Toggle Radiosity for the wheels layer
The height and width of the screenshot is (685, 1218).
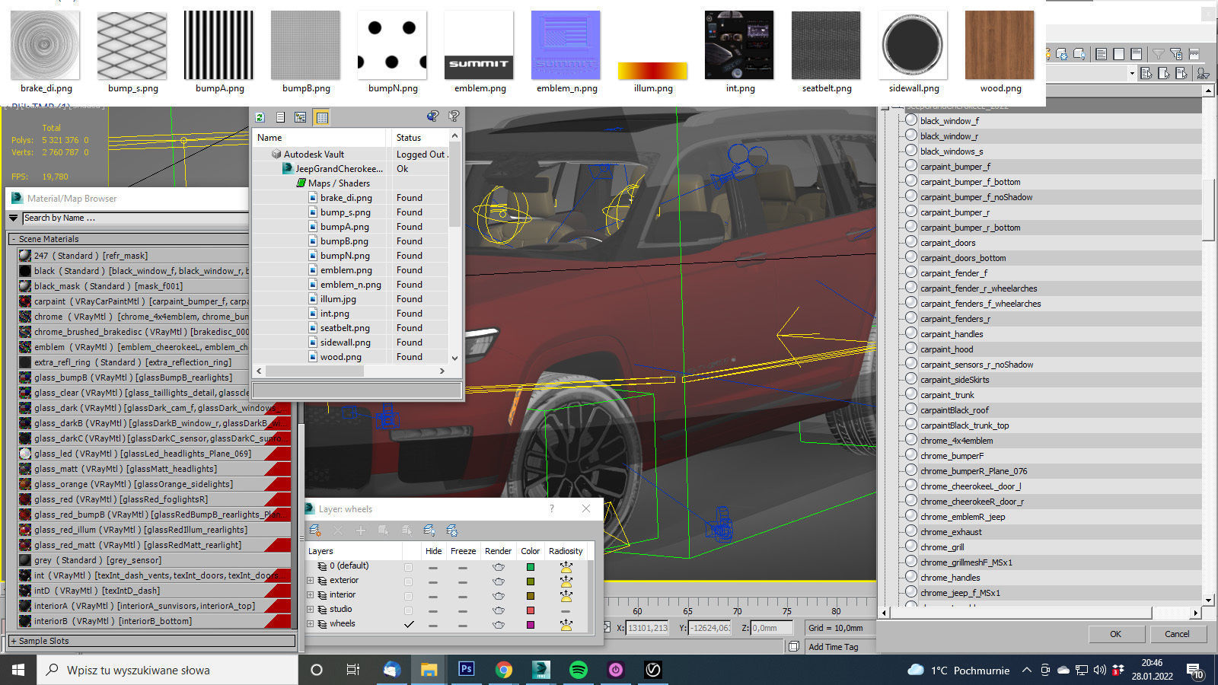(566, 625)
